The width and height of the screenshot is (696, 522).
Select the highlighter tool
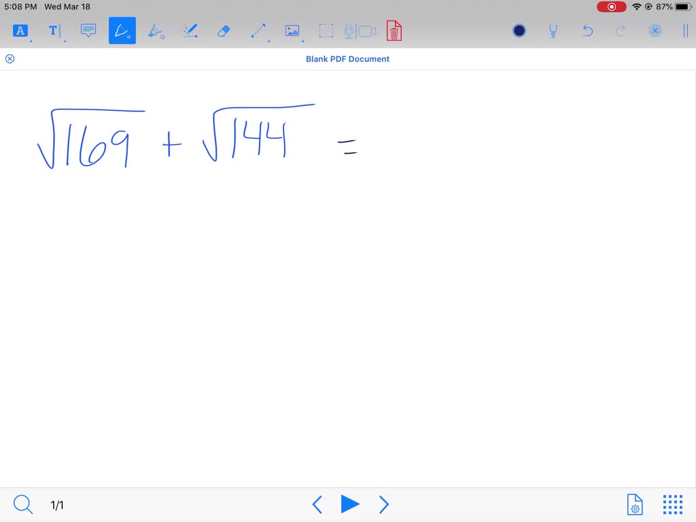tap(156, 30)
